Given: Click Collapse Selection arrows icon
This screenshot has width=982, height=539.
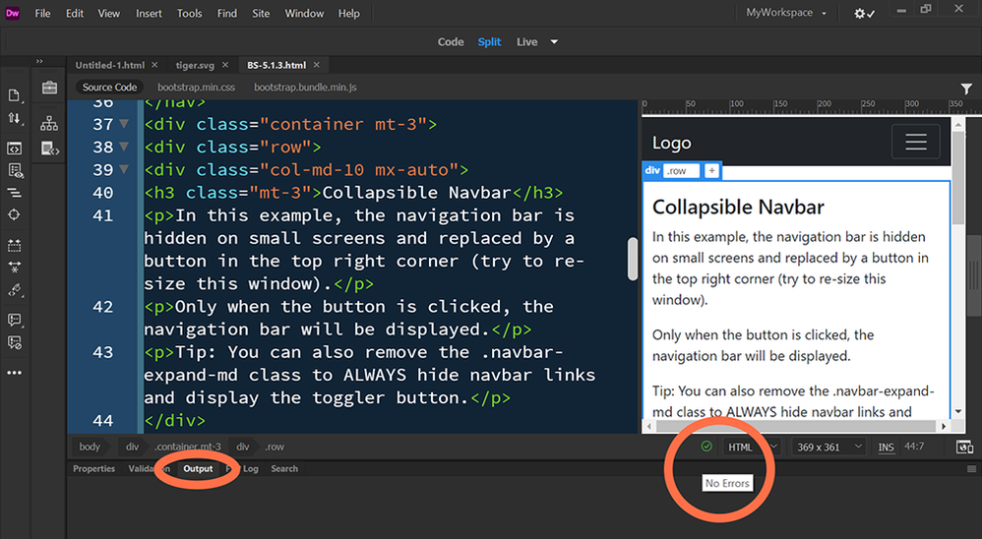Looking at the screenshot, I should tap(14, 268).
